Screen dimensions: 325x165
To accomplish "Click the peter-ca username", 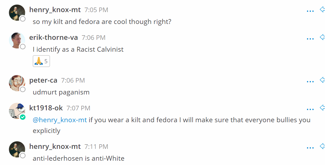I will [x=43, y=80].
